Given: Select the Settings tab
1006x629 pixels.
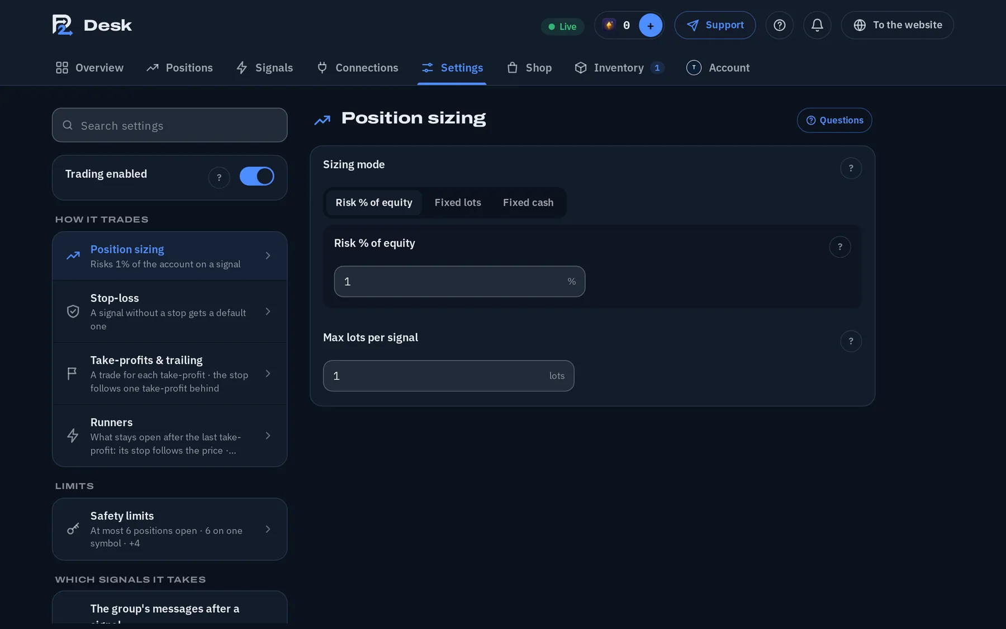Looking at the screenshot, I should [452, 68].
